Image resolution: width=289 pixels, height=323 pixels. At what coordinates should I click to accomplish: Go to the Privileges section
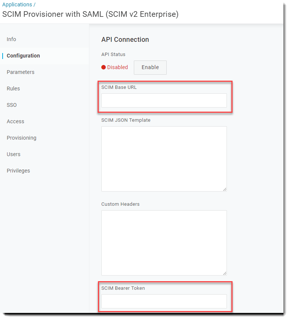tap(18, 171)
